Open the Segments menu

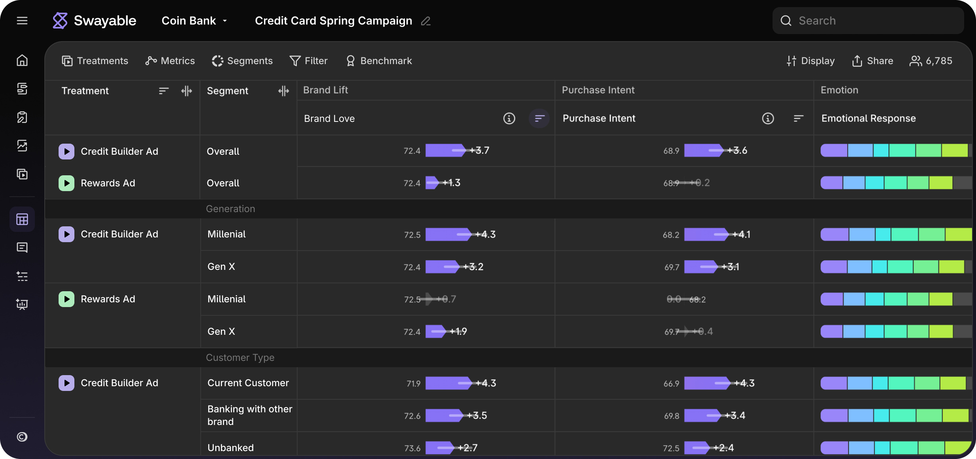pyautogui.click(x=242, y=61)
